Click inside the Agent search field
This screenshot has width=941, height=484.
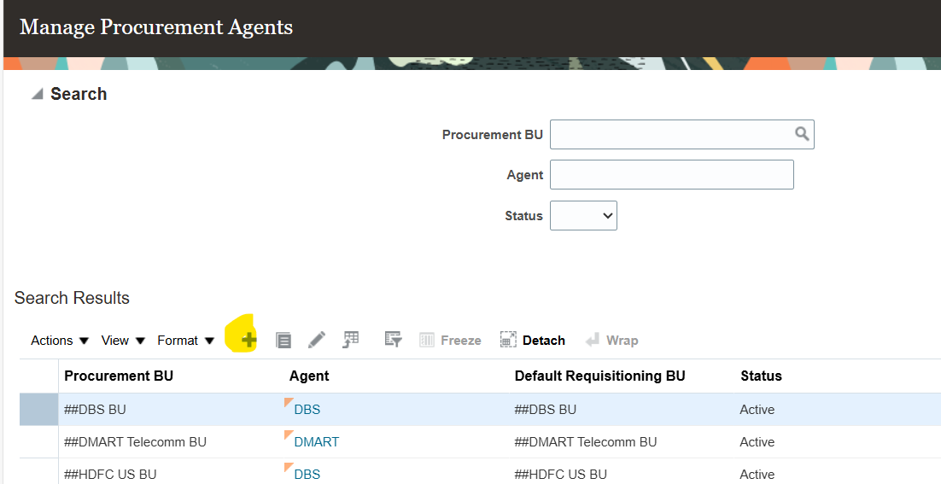[671, 175]
